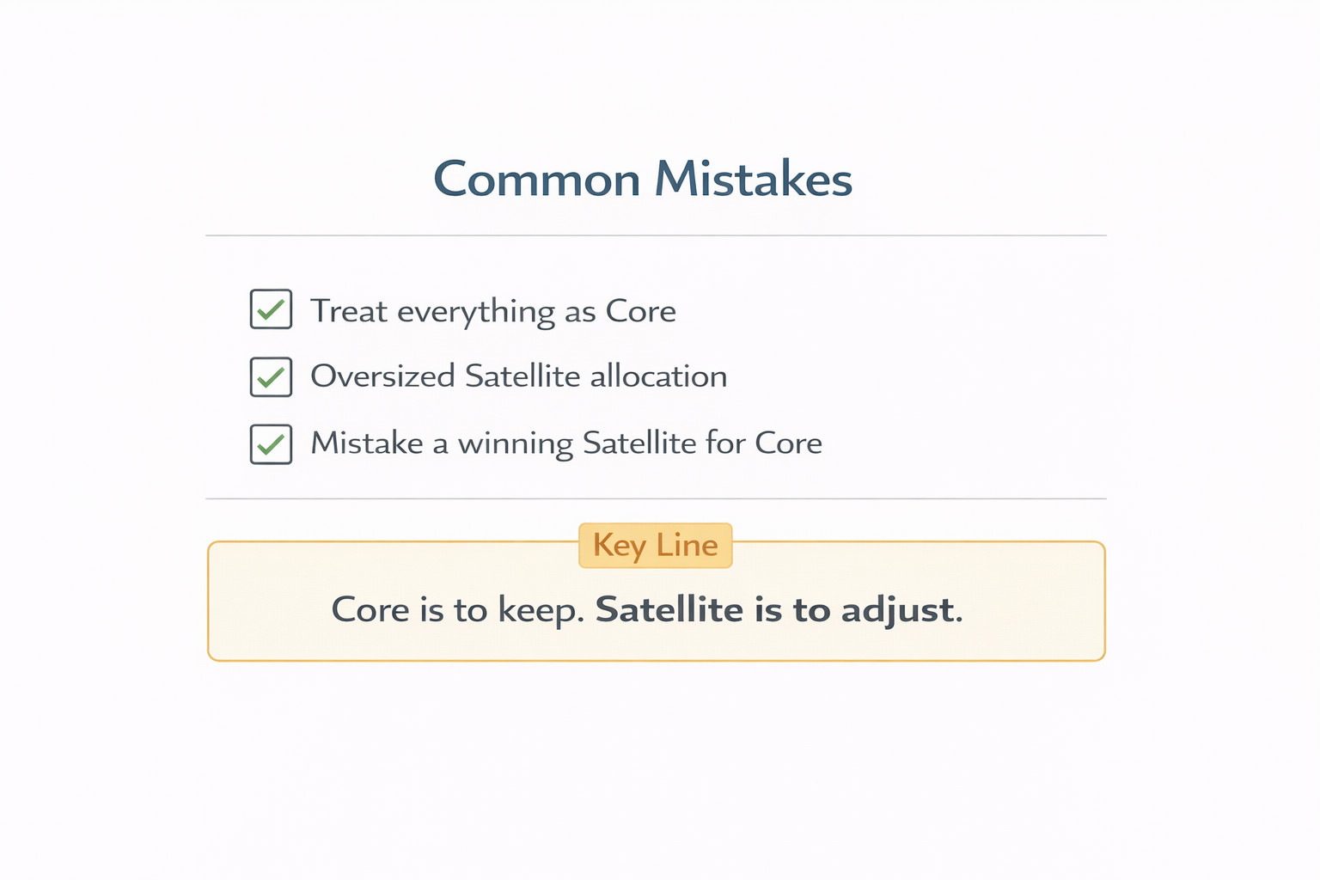Click the word "Common" in the heading
The width and height of the screenshot is (1320, 880).
point(537,180)
